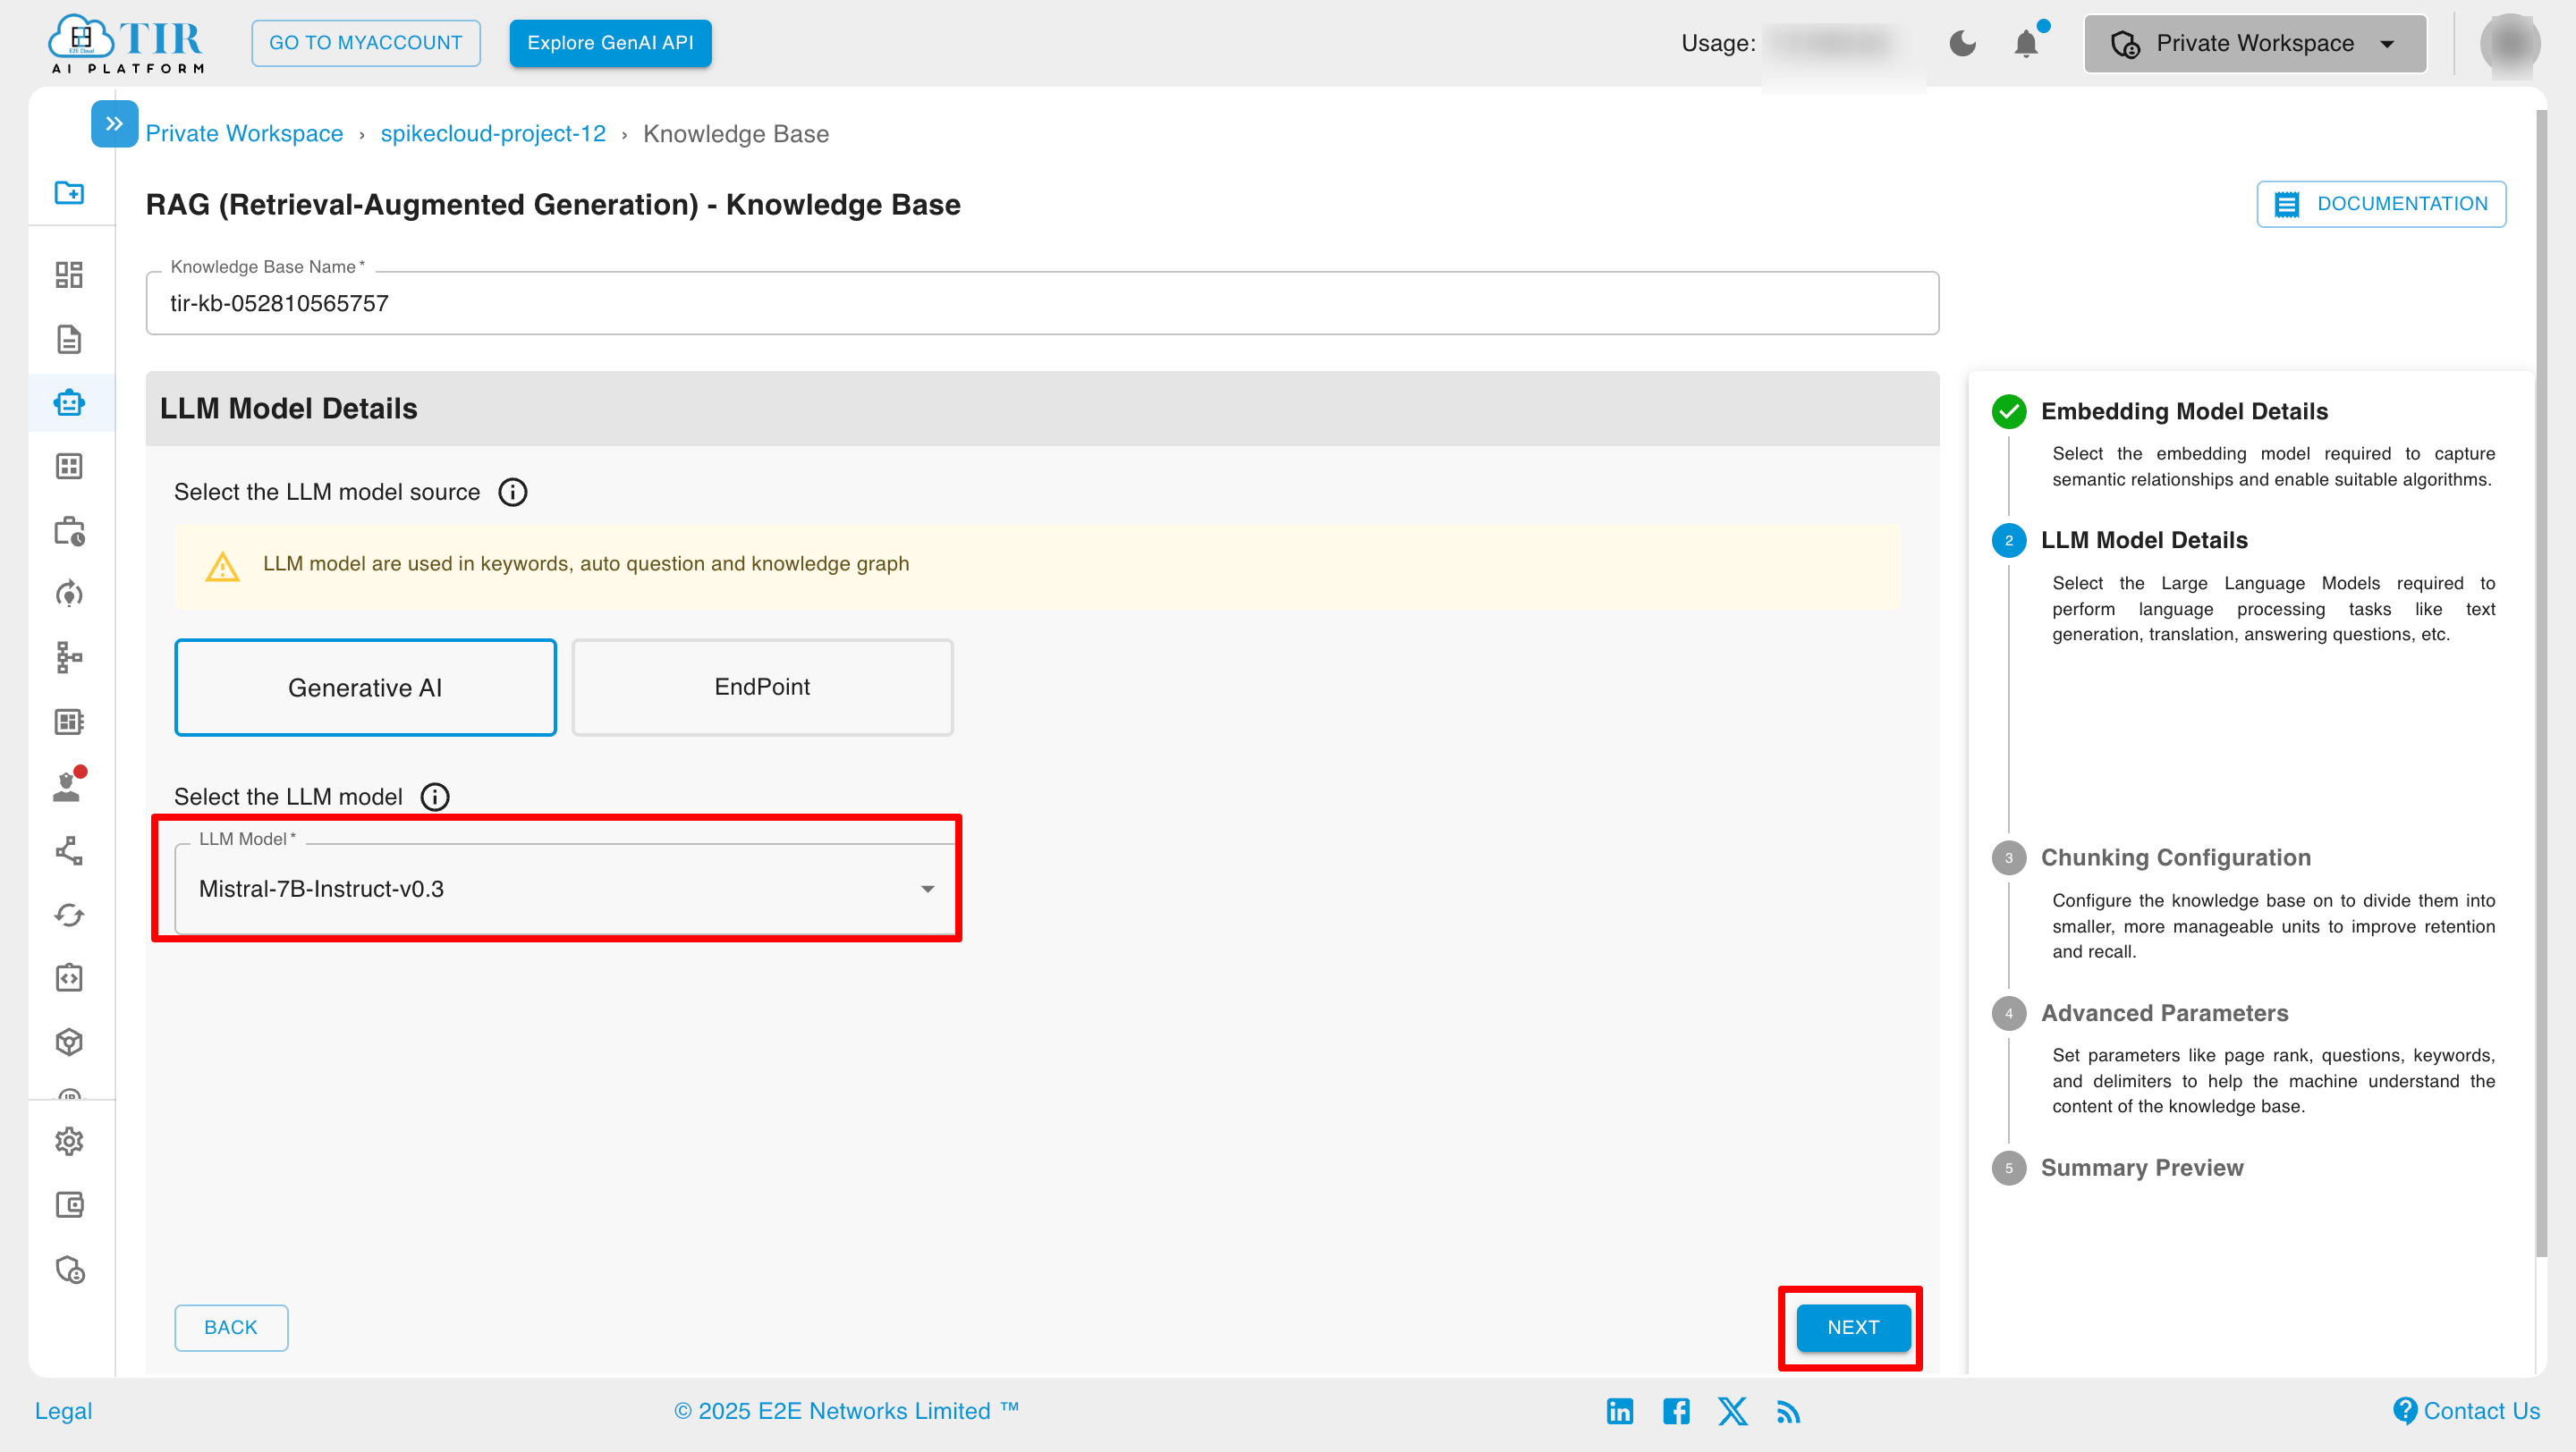Navigate to Knowledge Base via breadcrumb
Viewport: 2576px width, 1452px height.
pos(737,133)
